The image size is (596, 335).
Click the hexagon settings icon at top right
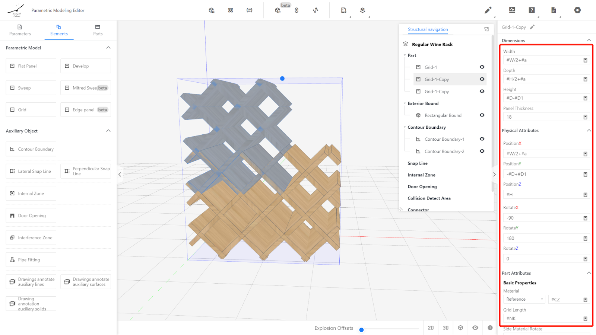577,10
